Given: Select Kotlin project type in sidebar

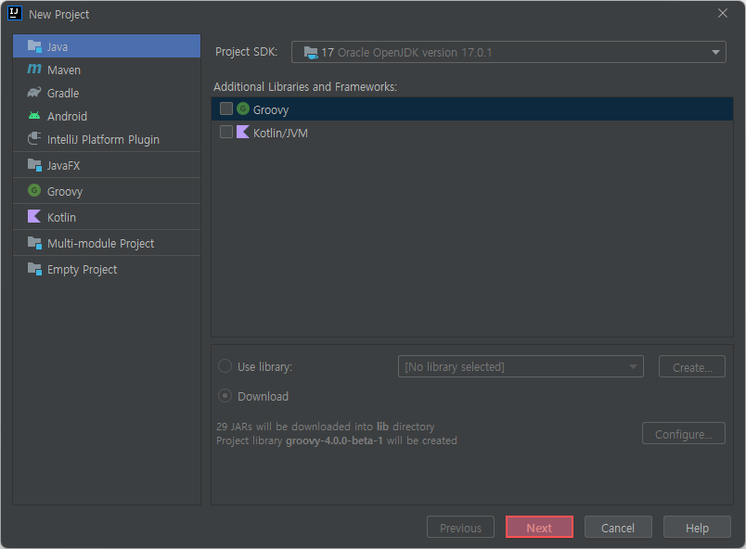Looking at the screenshot, I should 107,217.
